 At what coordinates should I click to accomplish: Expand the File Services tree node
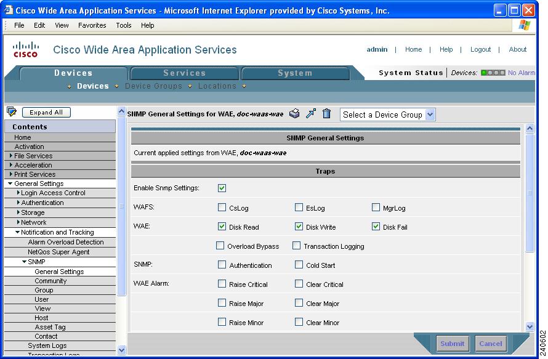tap(11, 156)
